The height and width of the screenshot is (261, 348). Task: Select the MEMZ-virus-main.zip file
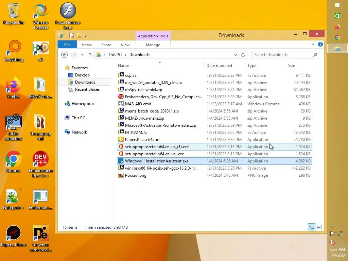(x=214, y=118)
